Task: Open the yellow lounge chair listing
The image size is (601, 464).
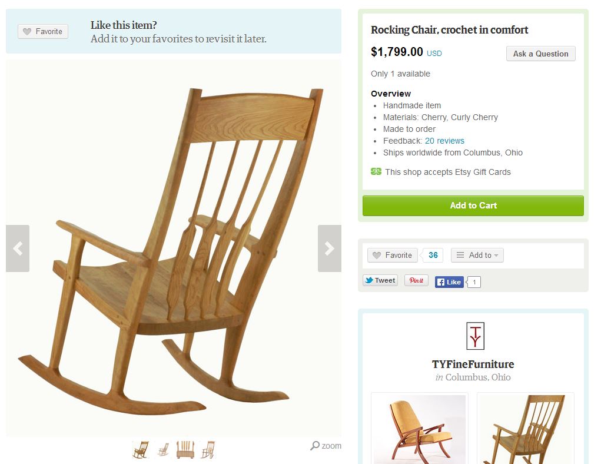Action: (x=420, y=429)
